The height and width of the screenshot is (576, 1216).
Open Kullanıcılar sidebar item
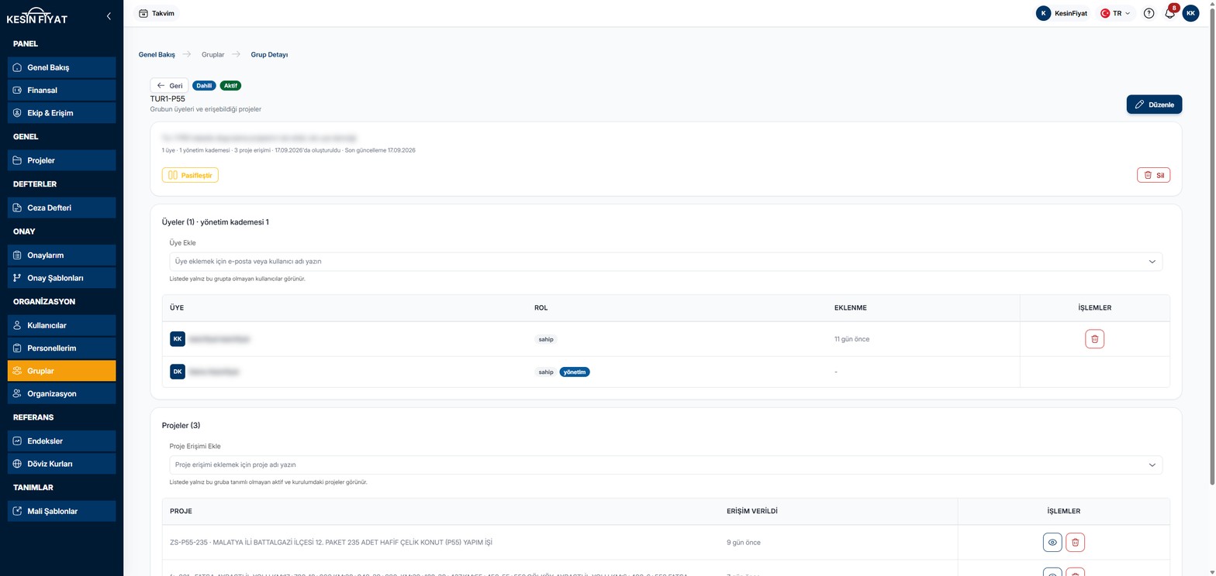click(61, 325)
